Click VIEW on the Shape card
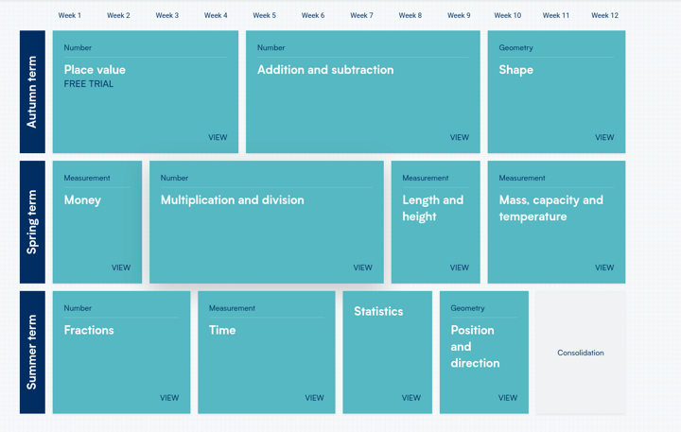The height and width of the screenshot is (432, 681). (x=604, y=137)
